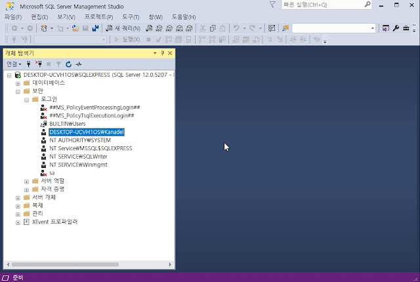The width and height of the screenshot is (420, 282).
Task: Close the Object Explorer panel
Action: click(x=170, y=53)
